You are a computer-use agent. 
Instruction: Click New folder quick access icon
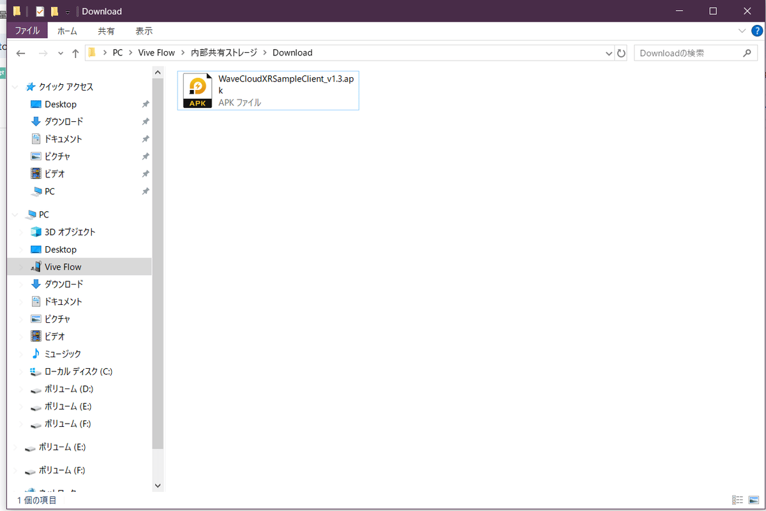pos(55,11)
